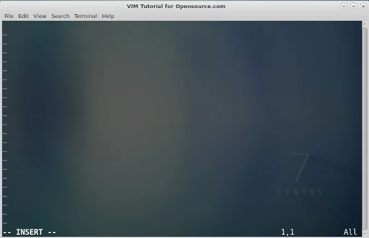Open the Search menu
Viewport: 369px width, 238px height.
coord(60,16)
